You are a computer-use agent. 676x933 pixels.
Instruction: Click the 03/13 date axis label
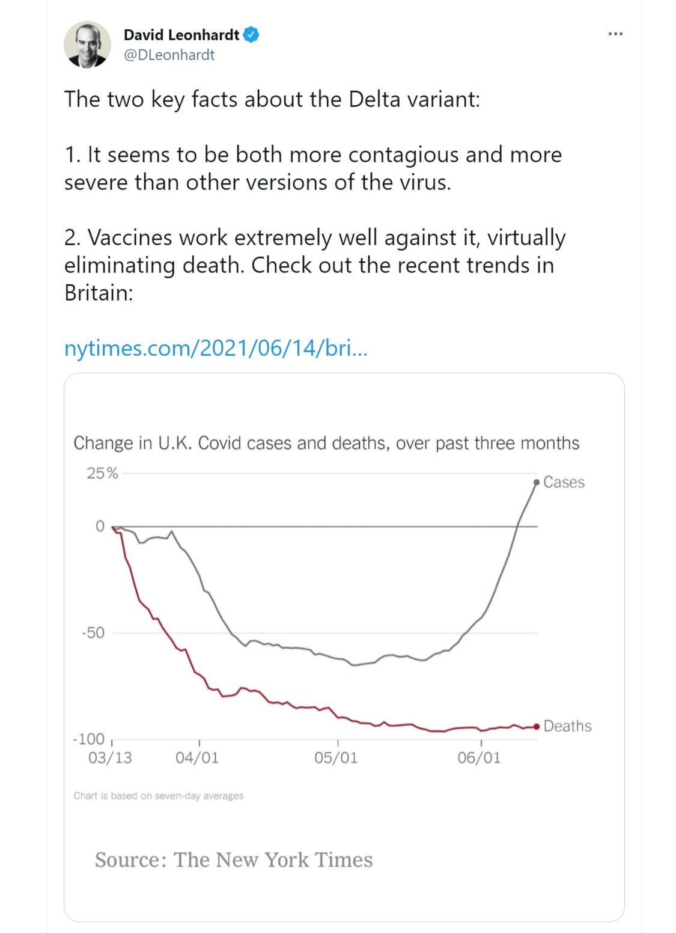pos(110,757)
